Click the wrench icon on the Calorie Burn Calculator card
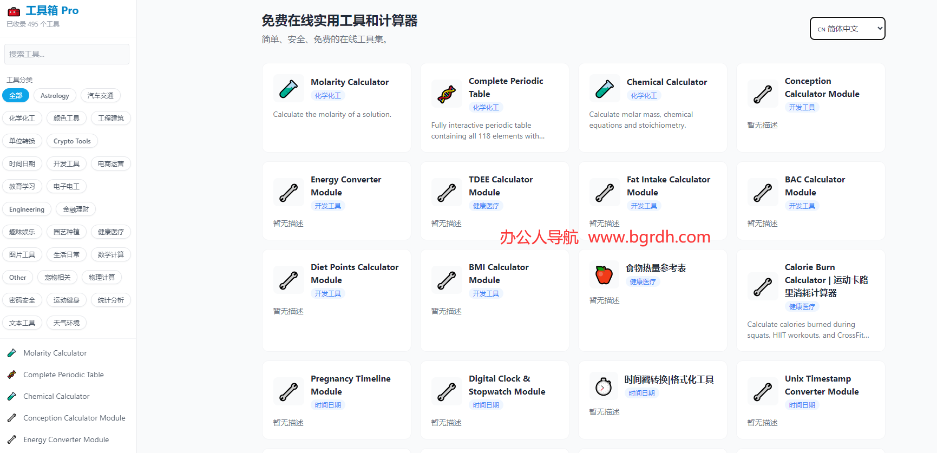Screen dimensions: 937x453 coord(763,286)
